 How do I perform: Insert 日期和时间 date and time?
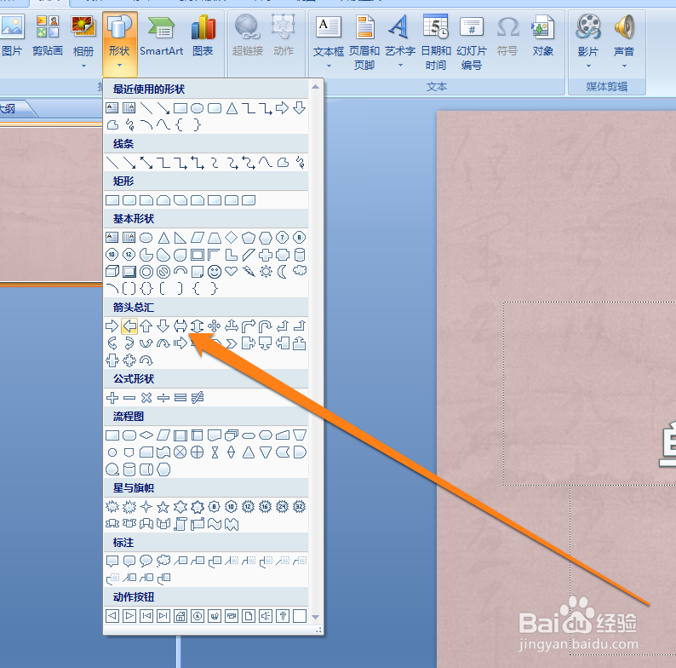point(436,43)
